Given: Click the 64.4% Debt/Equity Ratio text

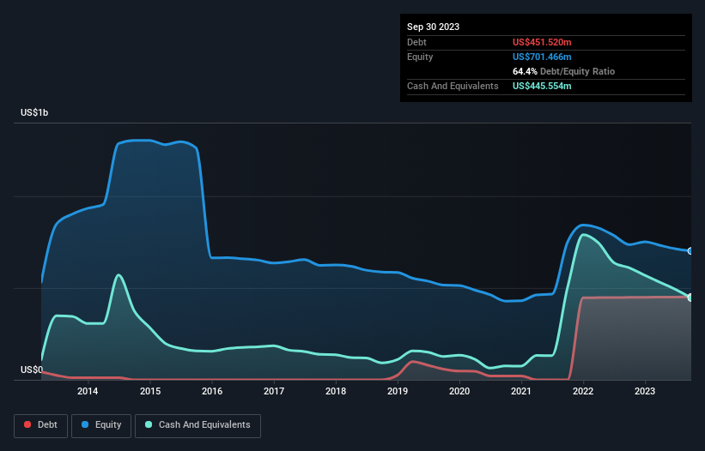Looking at the screenshot, I should pyautogui.click(x=563, y=71).
